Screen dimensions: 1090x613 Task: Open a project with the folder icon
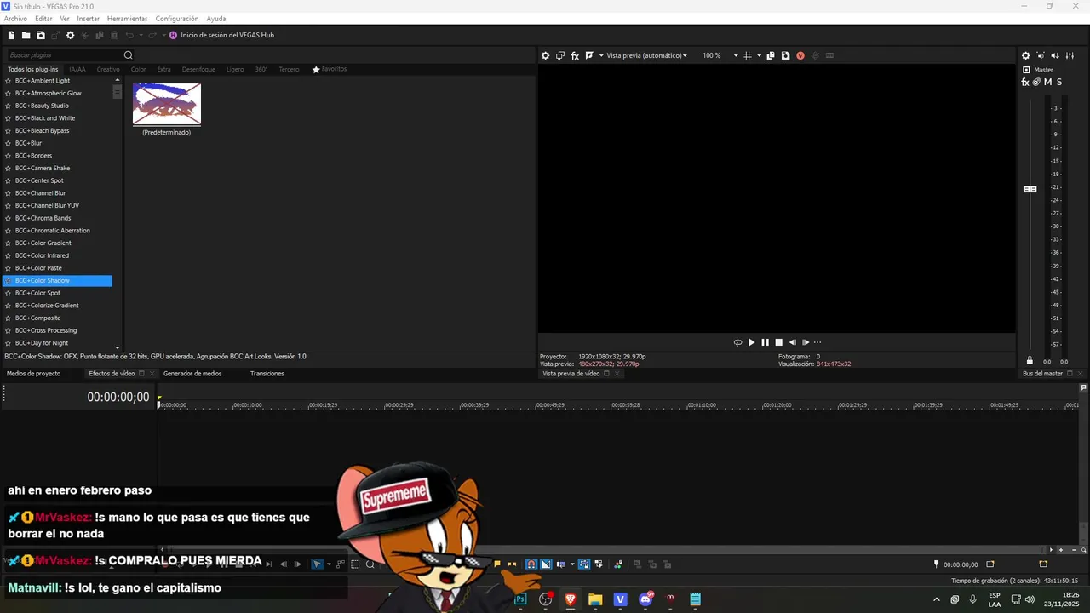(x=26, y=35)
